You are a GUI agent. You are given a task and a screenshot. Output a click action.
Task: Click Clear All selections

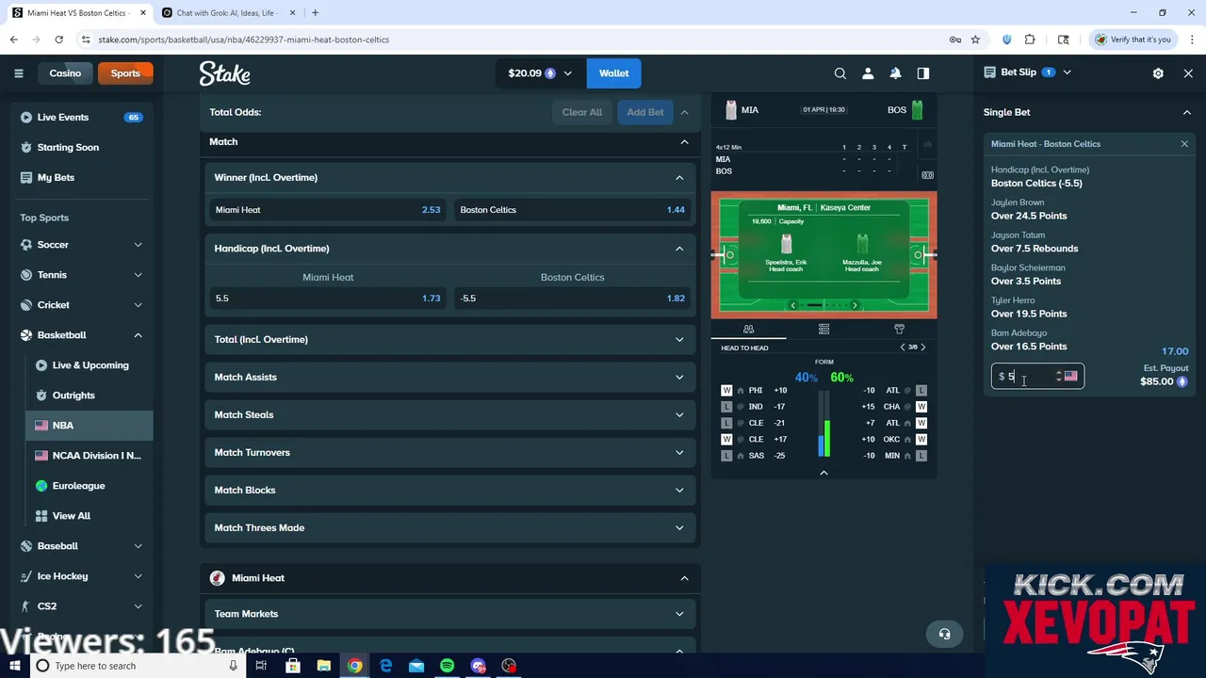pos(582,112)
